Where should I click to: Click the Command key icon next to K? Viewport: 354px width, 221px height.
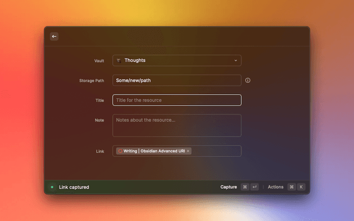[x=291, y=187]
